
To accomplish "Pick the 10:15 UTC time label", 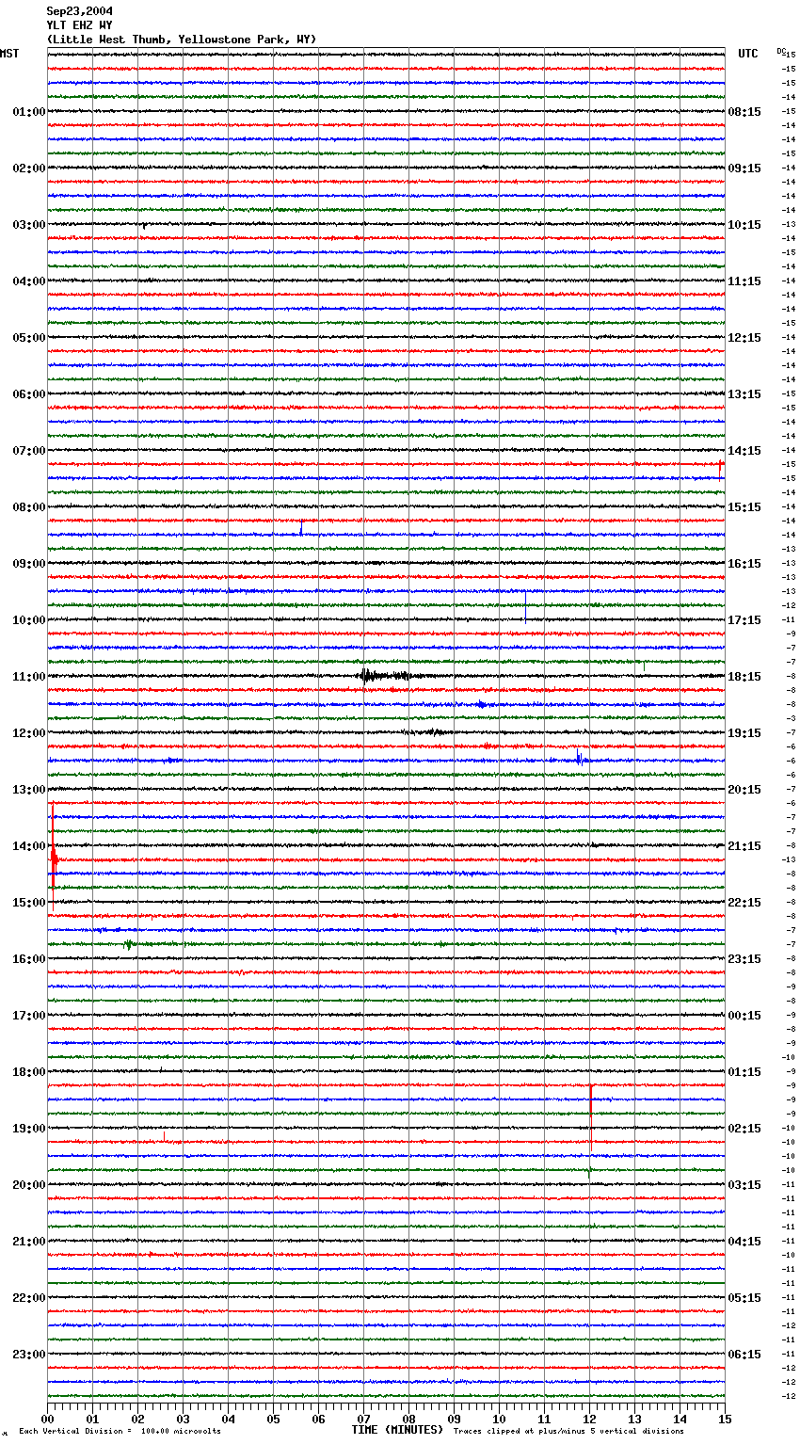I will [x=744, y=225].
